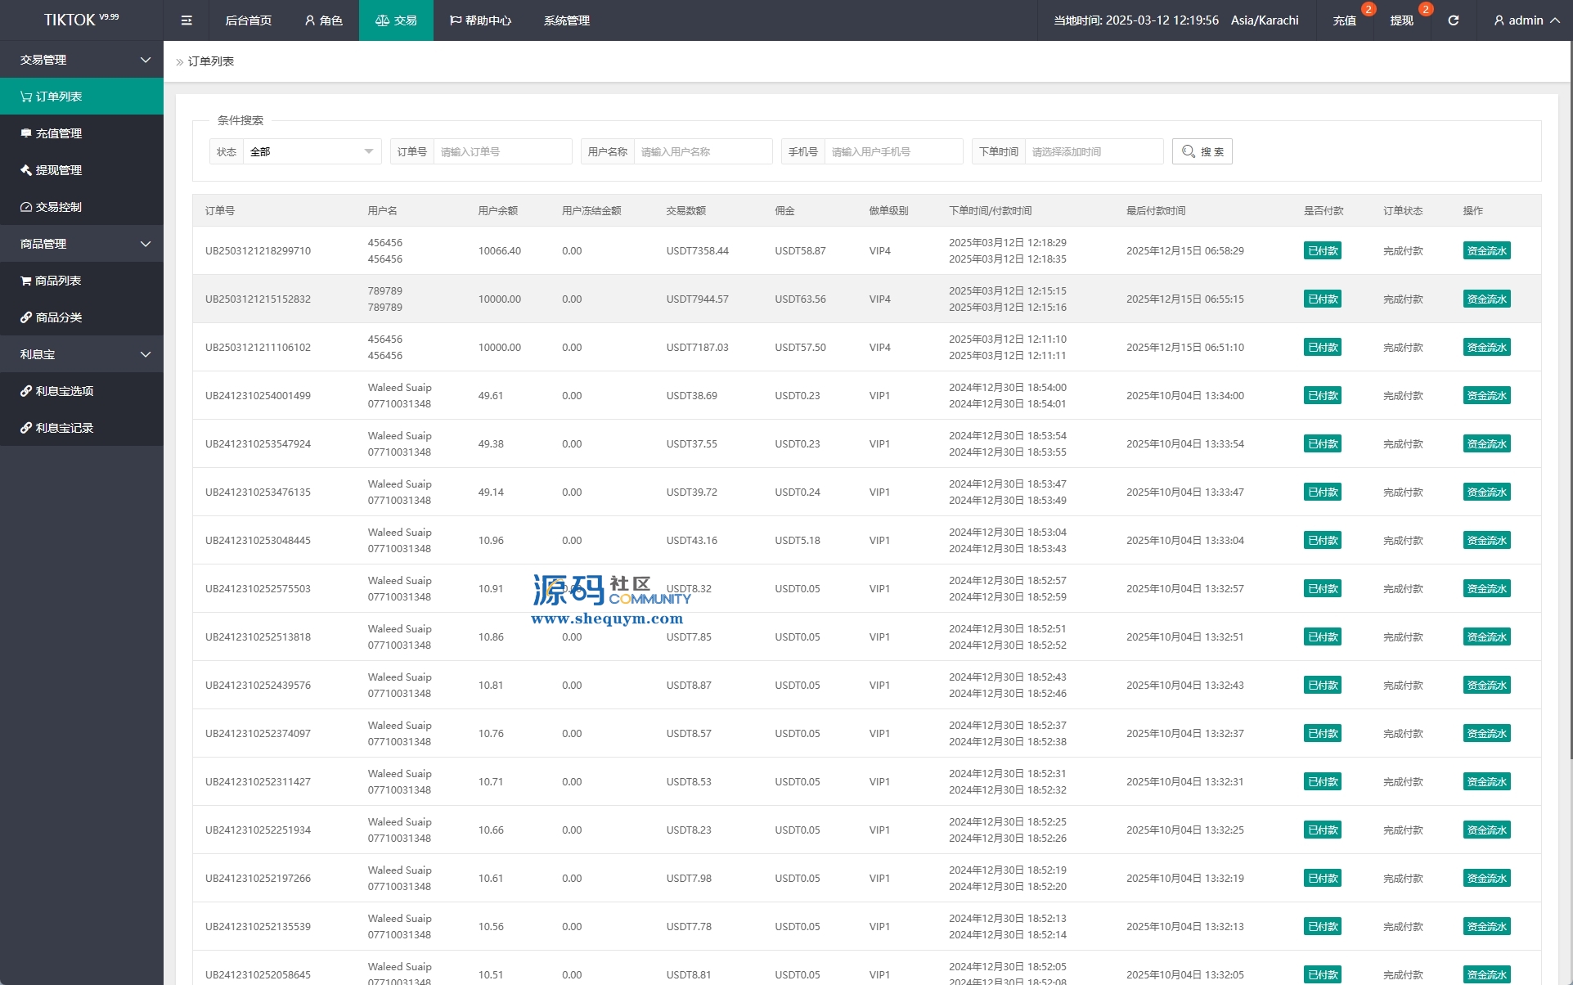The height and width of the screenshot is (985, 1573).
Task: Switch to the 角色 tab
Action: (323, 20)
